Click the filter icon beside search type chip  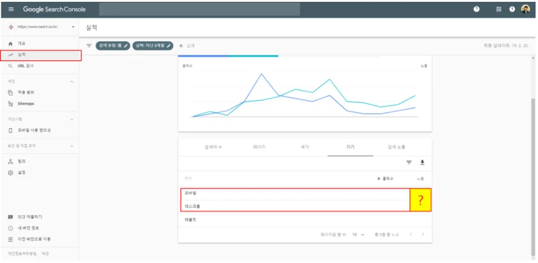89,45
